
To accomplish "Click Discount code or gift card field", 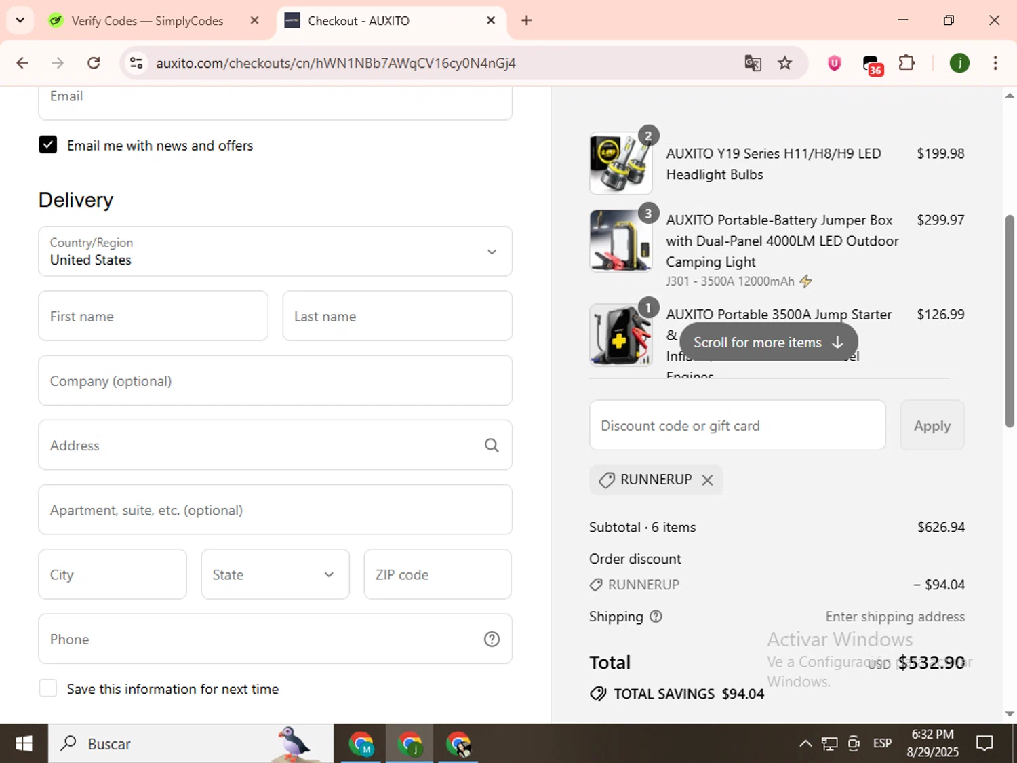I will pyautogui.click(x=738, y=425).
